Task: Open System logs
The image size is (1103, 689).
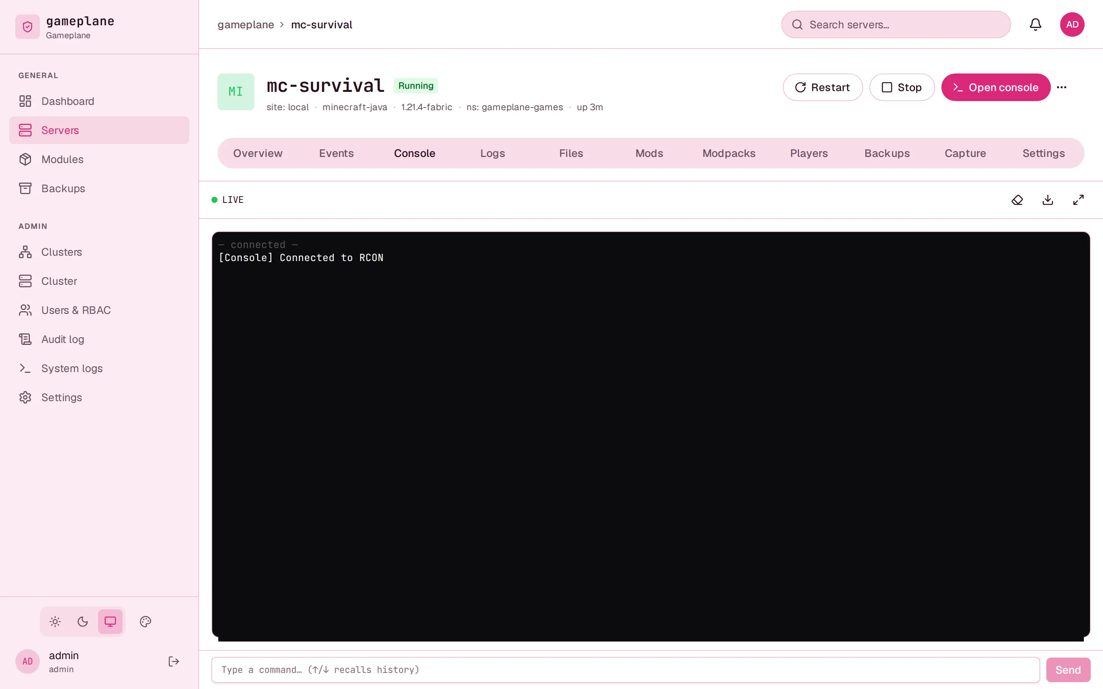Action: tap(99, 368)
